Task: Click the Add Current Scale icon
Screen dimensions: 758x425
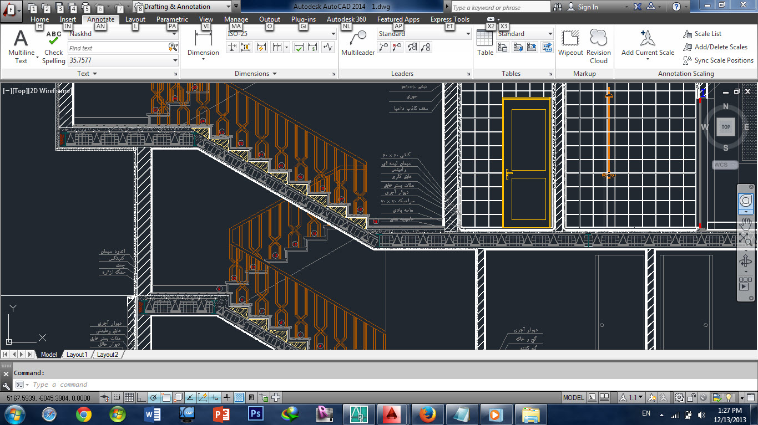Action: (x=648, y=43)
